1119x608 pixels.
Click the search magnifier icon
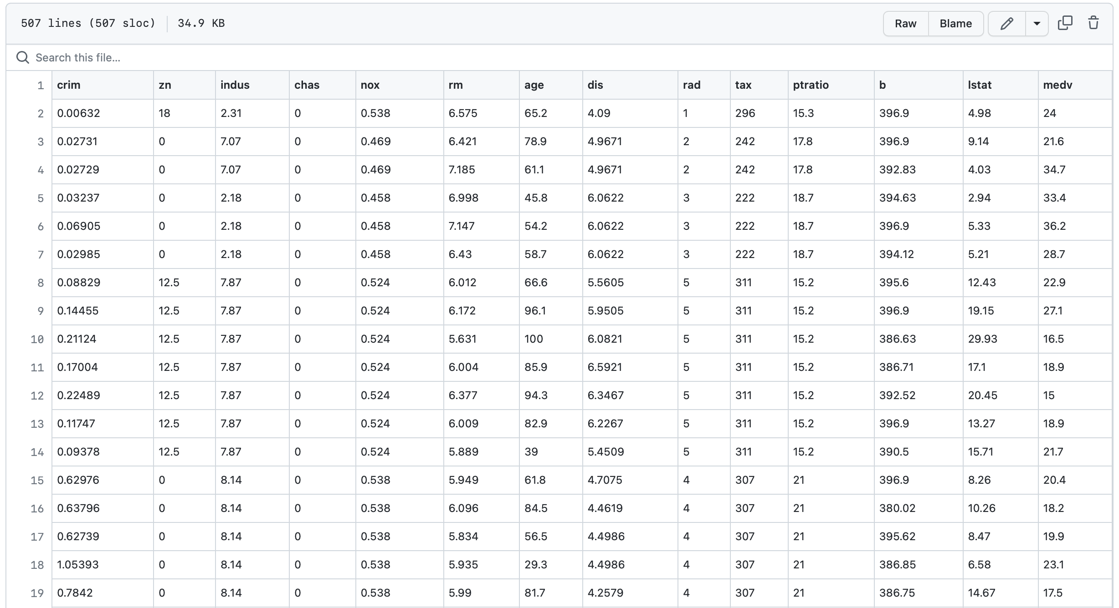pos(22,57)
